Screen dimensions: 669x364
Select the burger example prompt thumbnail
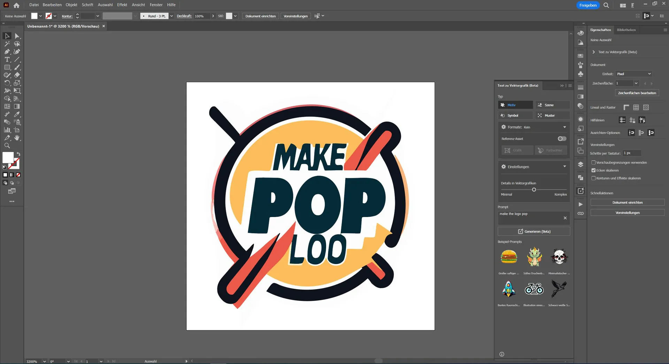[x=509, y=257]
